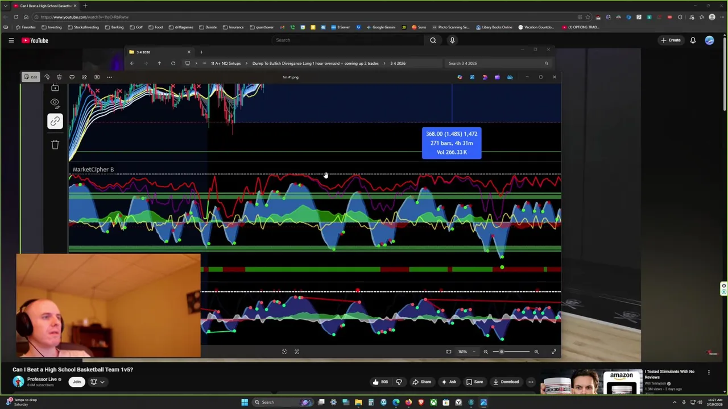This screenshot has height=409, width=728.
Task: Click the YouTube logo
Action: pos(35,40)
